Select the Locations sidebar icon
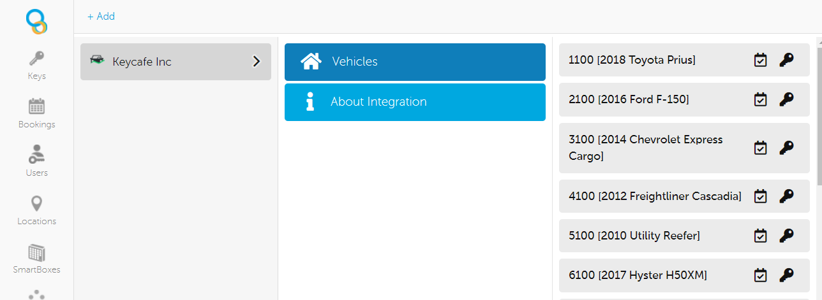Viewport: 822px width, 300px height. [36, 211]
